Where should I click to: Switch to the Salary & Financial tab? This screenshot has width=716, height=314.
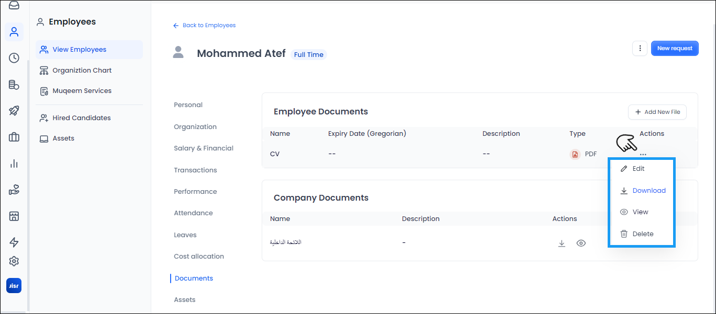coord(204,148)
